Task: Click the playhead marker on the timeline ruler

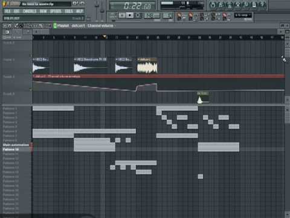Action: click(105, 37)
